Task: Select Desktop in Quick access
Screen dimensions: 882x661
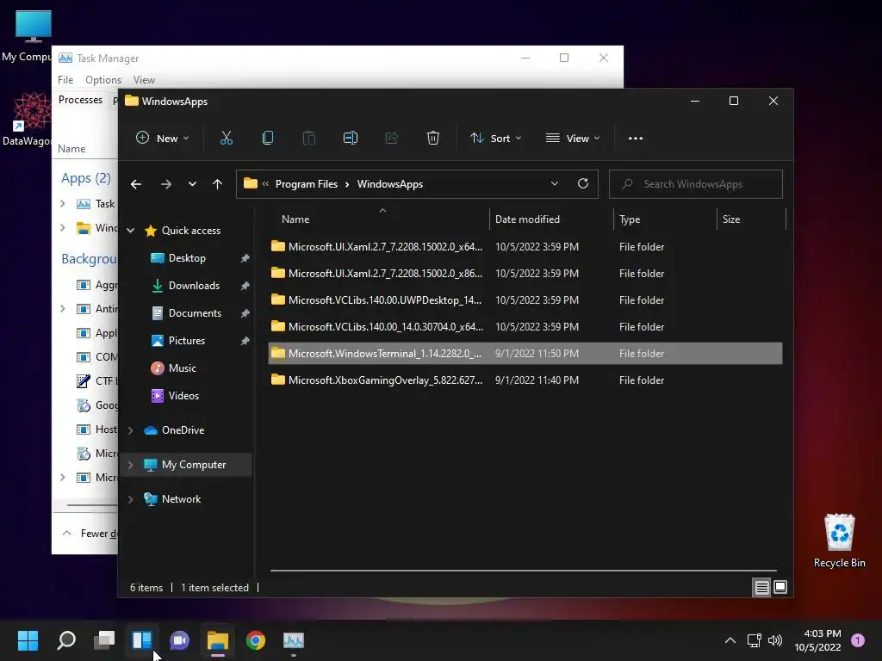Action: [x=187, y=258]
